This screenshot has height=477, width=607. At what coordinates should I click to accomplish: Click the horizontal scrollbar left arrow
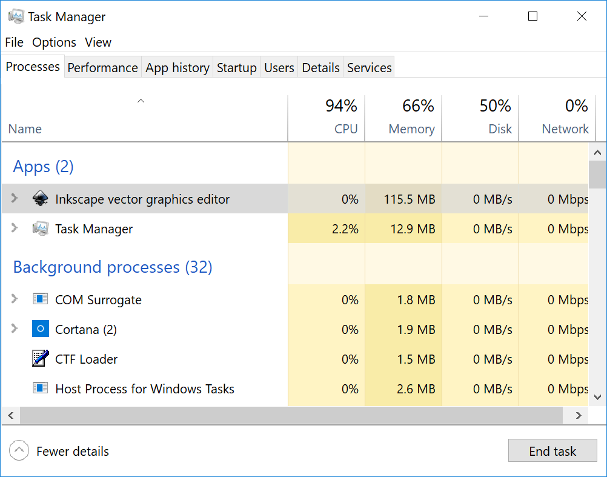(11, 415)
